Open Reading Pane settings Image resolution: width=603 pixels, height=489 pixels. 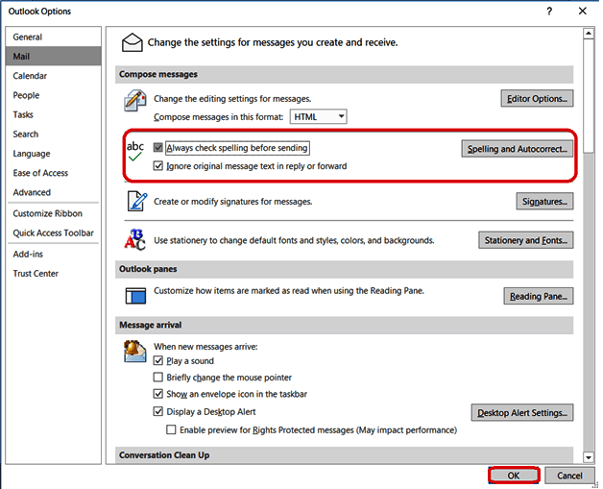539,296
